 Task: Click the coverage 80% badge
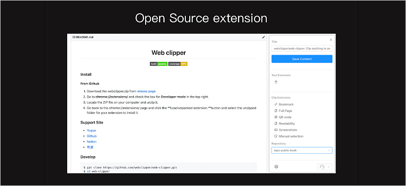click(178, 63)
